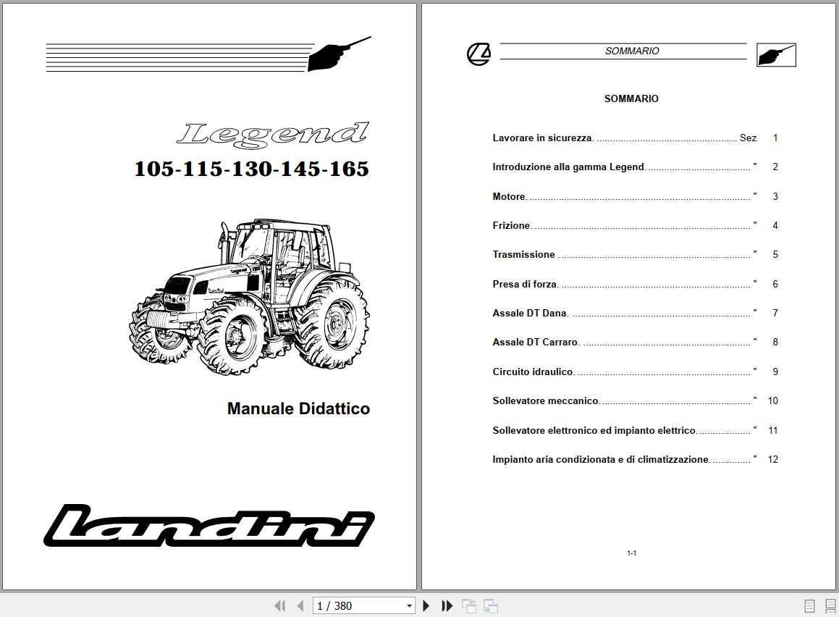The width and height of the screenshot is (839, 617).
Task: Click the page number 1-1 footer
Action: [x=631, y=553]
